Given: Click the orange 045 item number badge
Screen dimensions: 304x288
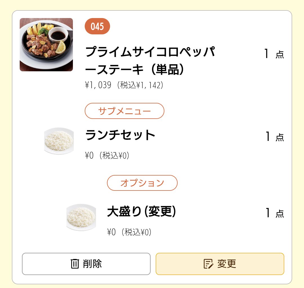Looking at the screenshot, I should pyautogui.click(x=97, y=26).
